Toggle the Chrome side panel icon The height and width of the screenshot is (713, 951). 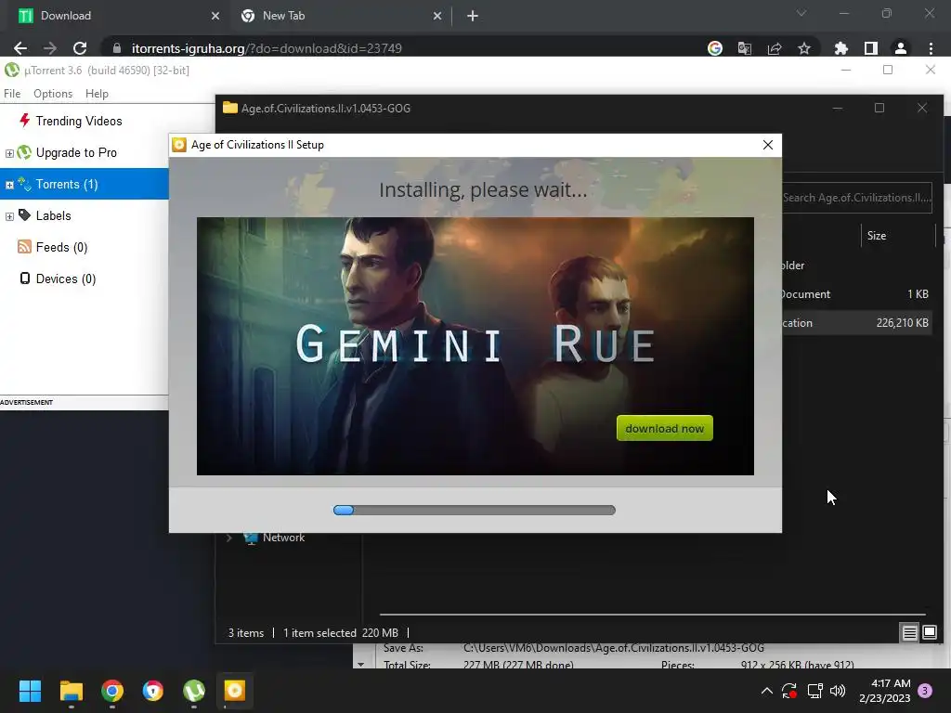click(x=870, y=48)
